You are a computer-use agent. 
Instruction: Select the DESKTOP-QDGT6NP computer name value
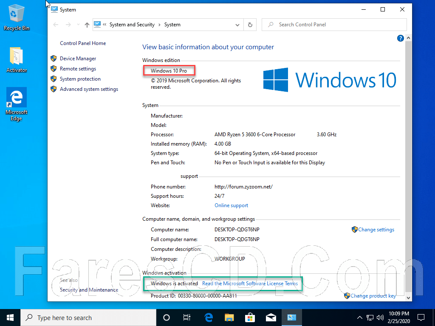237,230
